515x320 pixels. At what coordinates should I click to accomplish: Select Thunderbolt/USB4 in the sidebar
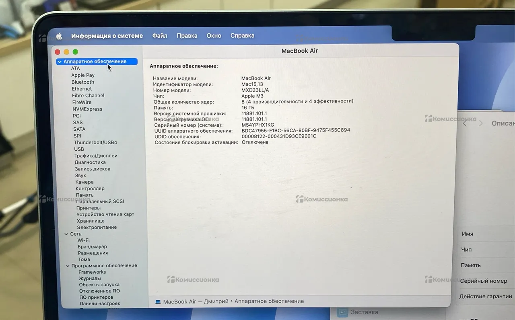coord(95,142)
